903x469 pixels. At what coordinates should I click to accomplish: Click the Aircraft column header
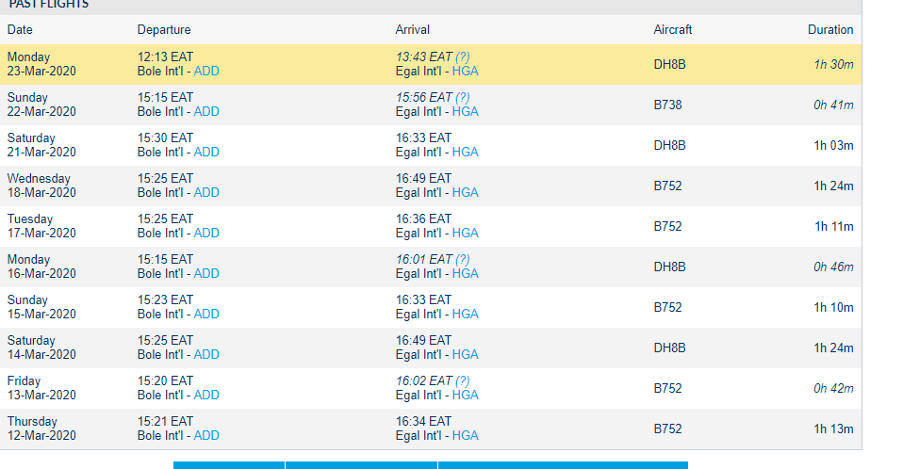[x=673, y=30]
